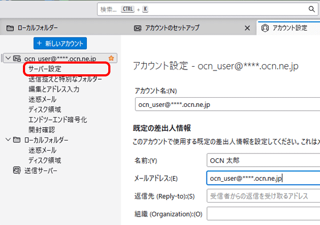This screenshot has height=225, width=320.
Task: Select 送信控えと特別なフォルダー settings
Action: point(65,79)
